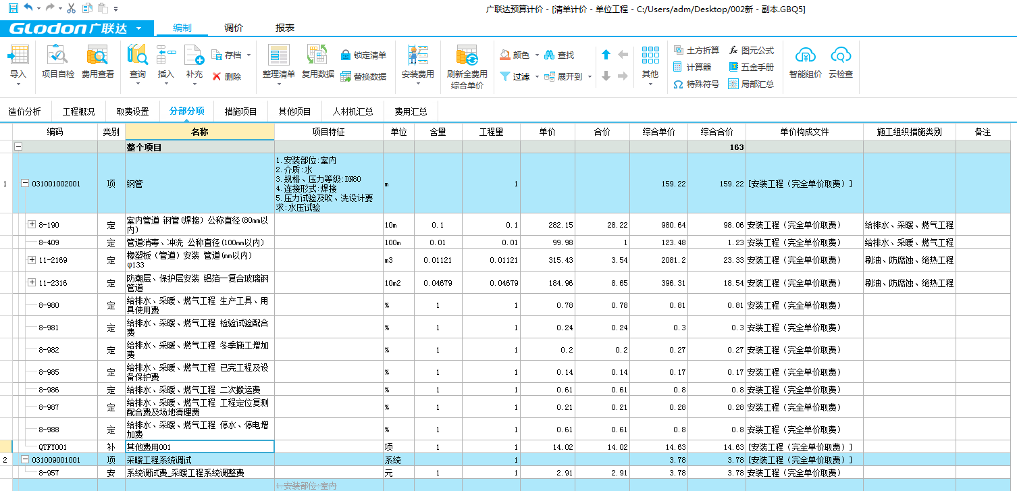
Task: Click 存档 archive button
Action: point(226,55)
